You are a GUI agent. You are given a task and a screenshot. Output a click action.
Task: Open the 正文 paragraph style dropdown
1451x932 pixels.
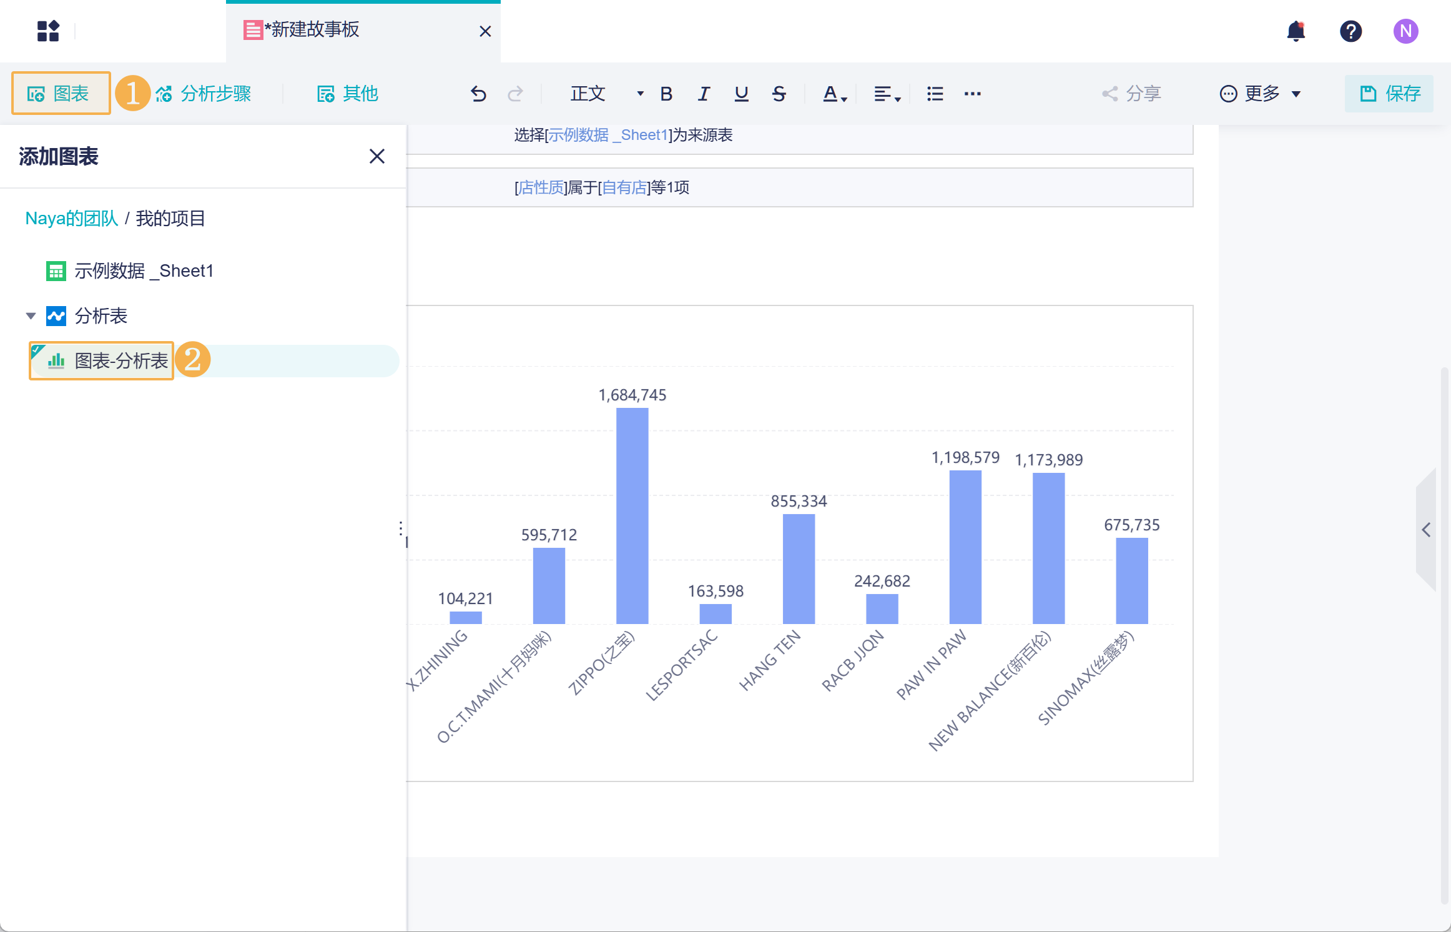607,94
